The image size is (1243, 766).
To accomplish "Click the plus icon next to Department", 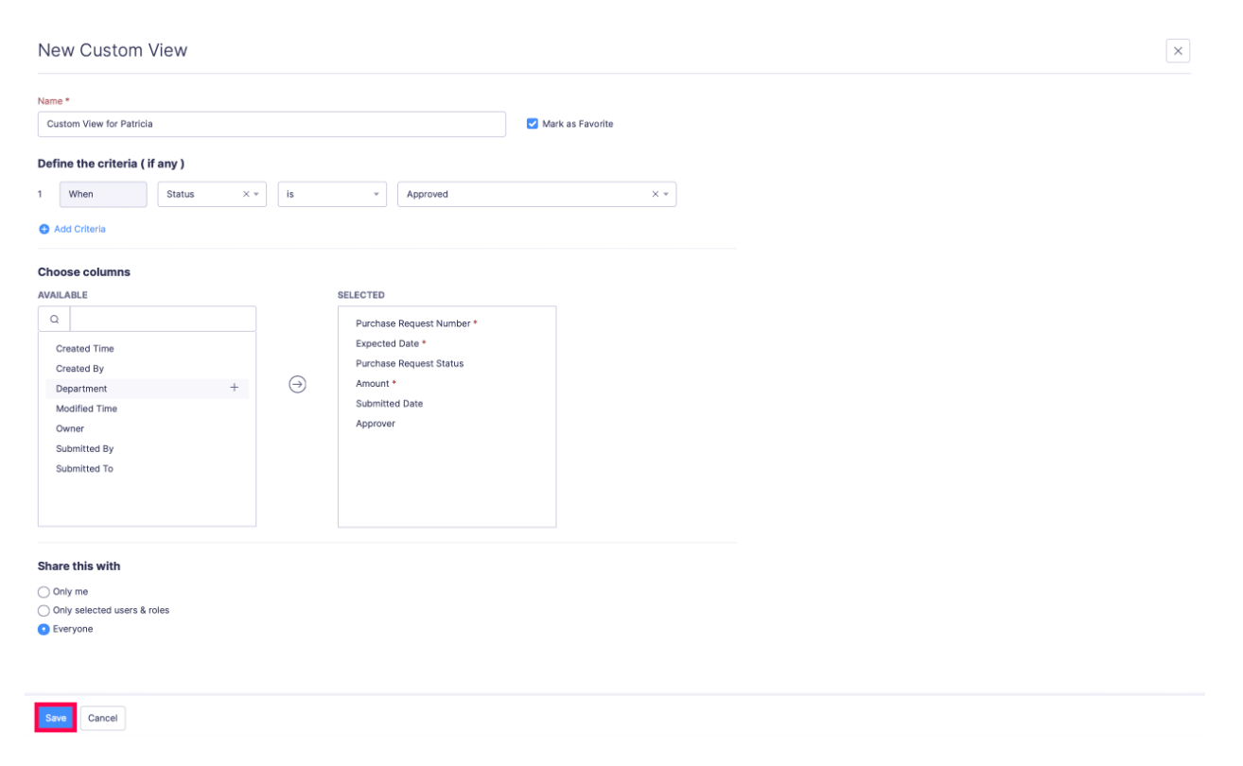I will (235, 388).
